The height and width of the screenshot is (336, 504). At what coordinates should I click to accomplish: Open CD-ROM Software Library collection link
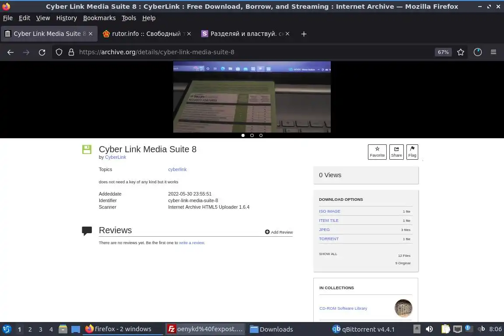(x=343, y=308)
